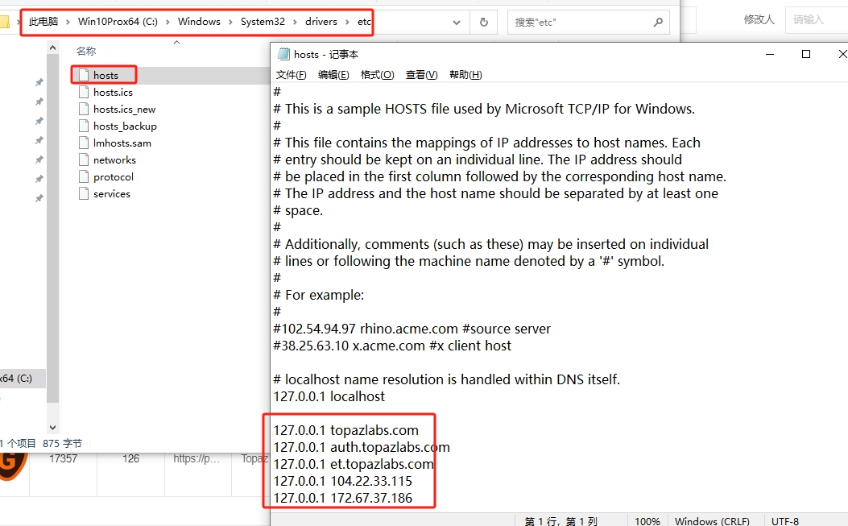Maximize the hosts Notepad window
The height and width of the screenshot is (526, 848).
(x=806, y=54)
